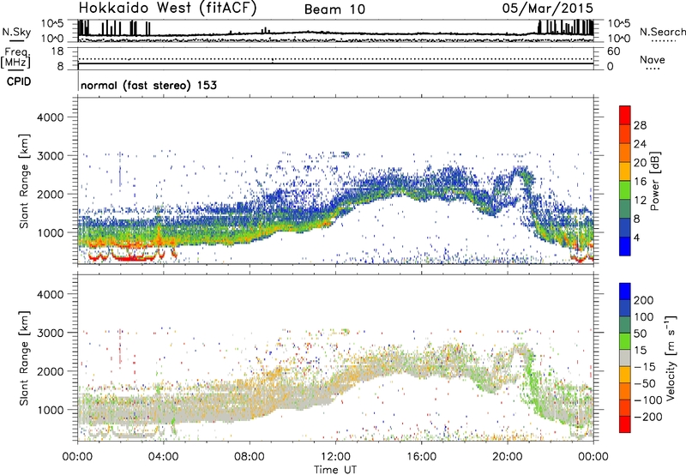
Task: Click the 'Freq. [MHz]' axis label
Action: pyautogui.click(x=16, y=57)
